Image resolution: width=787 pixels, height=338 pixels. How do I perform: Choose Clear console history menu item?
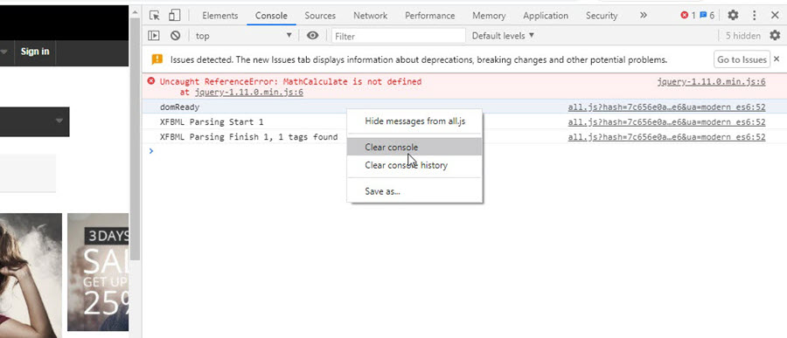(x=414, y=165)
